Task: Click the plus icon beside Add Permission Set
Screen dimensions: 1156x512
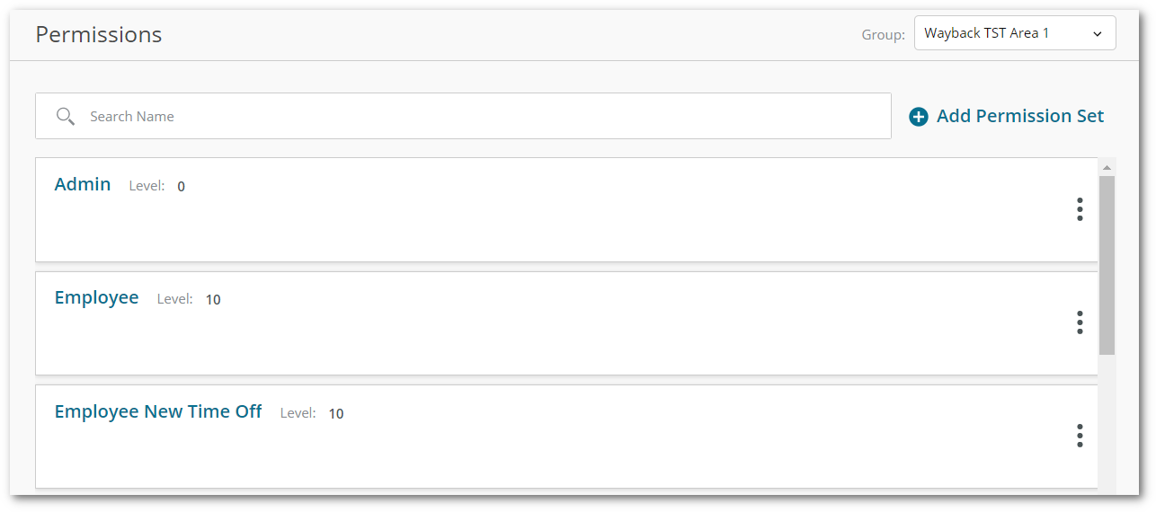Action: tap(919, 117)
